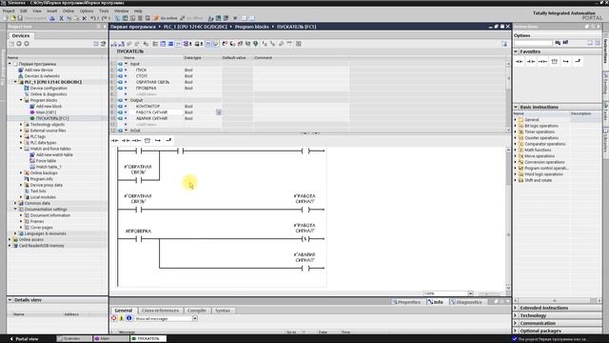Open the Show all messages dropdown
The height and width of the screenshot is (343, 609).
coord(194,318)
